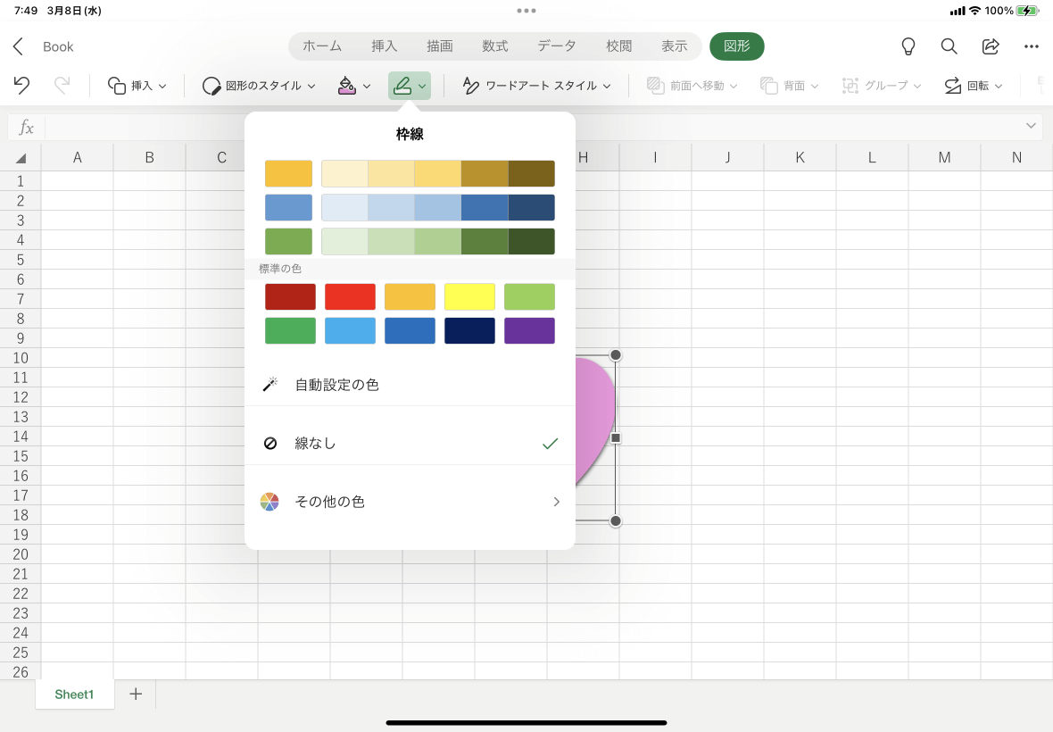
Task: Pick the purple standard color swatch
Action: pyautogui.click(x=529, y=330)
